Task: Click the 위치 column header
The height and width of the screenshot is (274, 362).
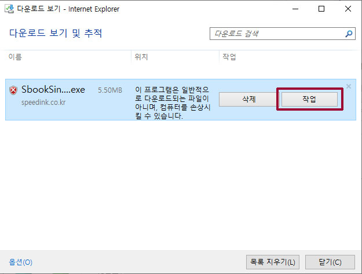Action: click(x=141, y=57)
